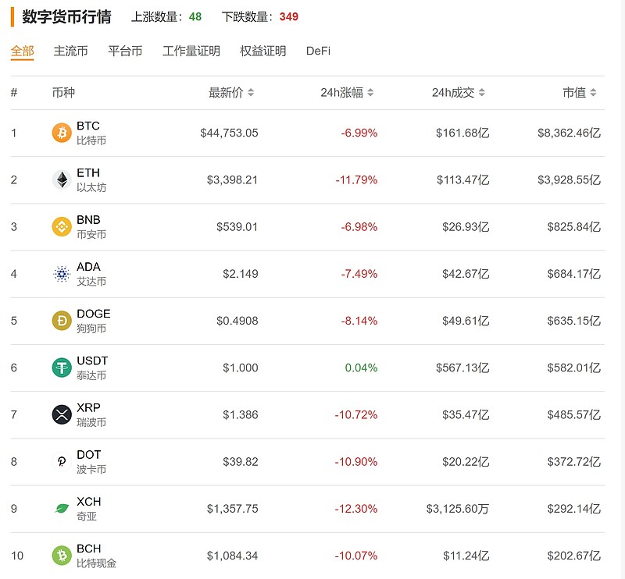Click the Bitcoin Cash BCH icon
The width and height of the screenshot is (625, 579).
pos(62,556)
